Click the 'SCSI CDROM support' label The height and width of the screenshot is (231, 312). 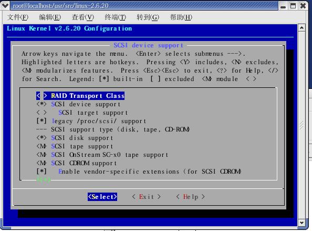84,163
